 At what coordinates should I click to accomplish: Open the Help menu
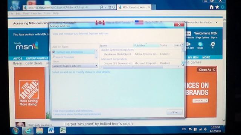coord(56,13)
